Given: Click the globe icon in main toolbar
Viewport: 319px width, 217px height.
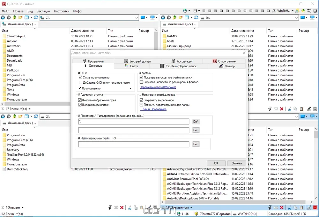Looking at the screenshot, I should [185, 11].
